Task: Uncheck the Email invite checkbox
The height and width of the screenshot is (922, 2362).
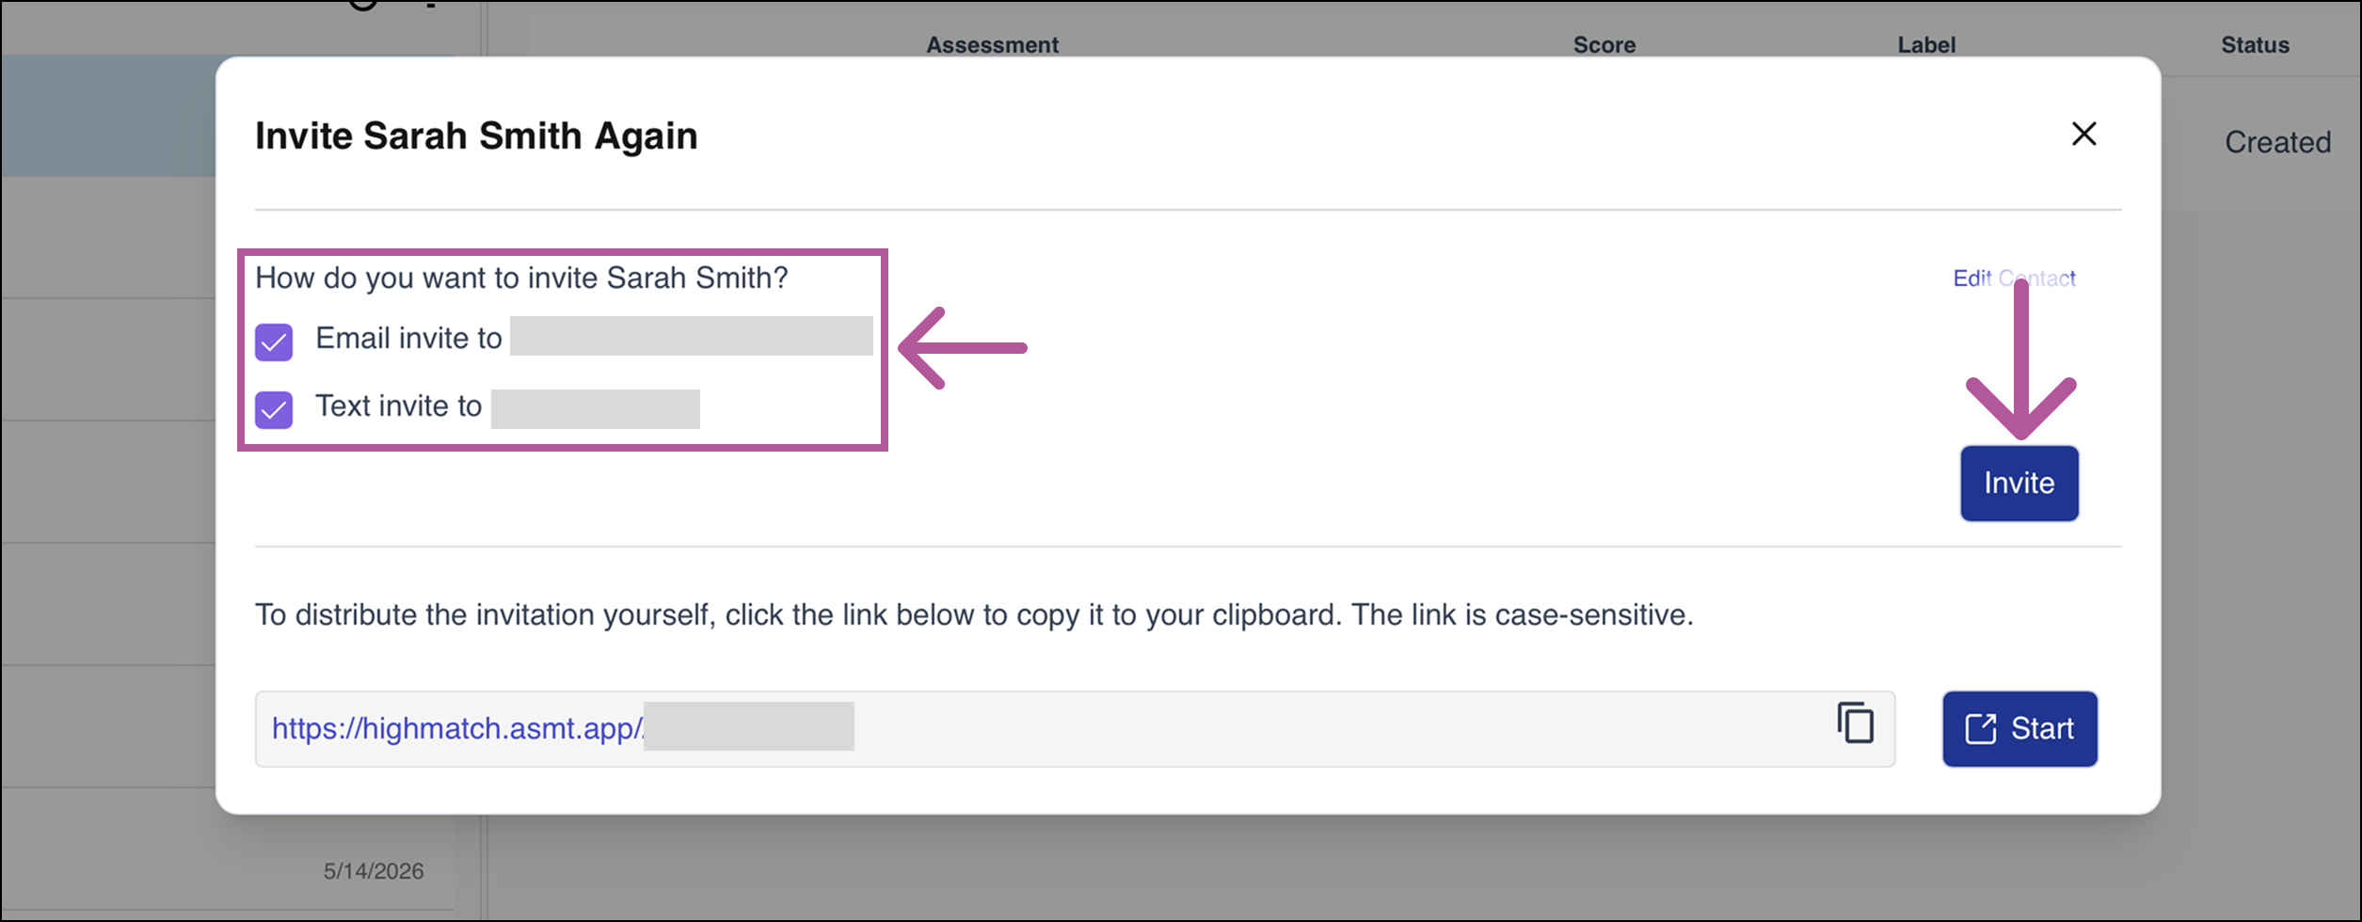Action: [274, 342]
